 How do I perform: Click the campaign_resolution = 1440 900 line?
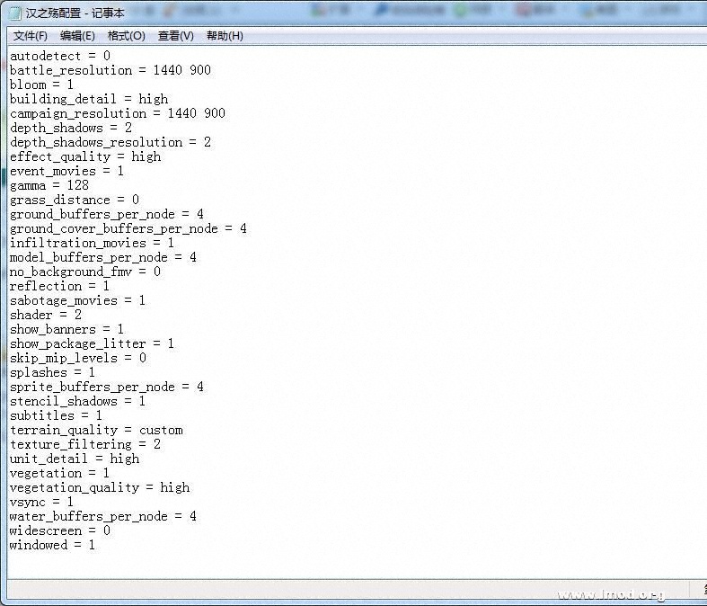pos(117,113)
